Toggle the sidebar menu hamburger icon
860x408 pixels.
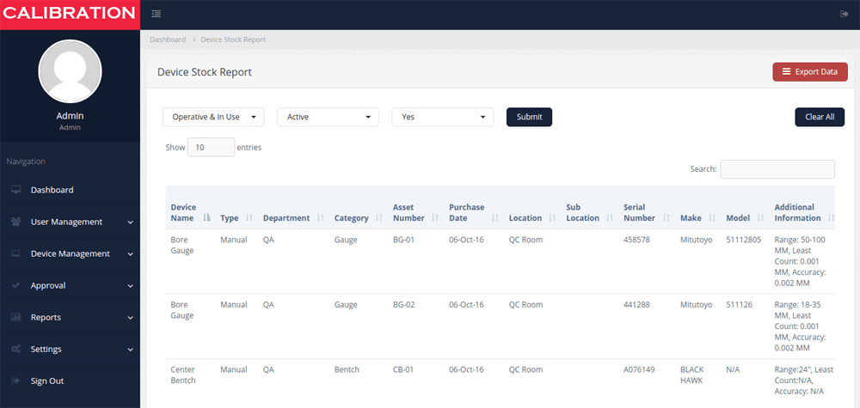(156, 15)
